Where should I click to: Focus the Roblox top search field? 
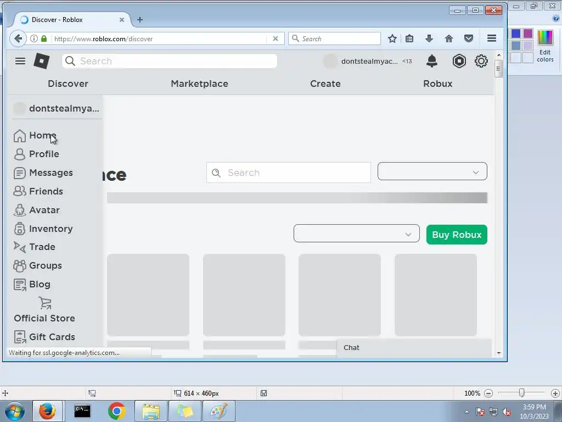170,61
